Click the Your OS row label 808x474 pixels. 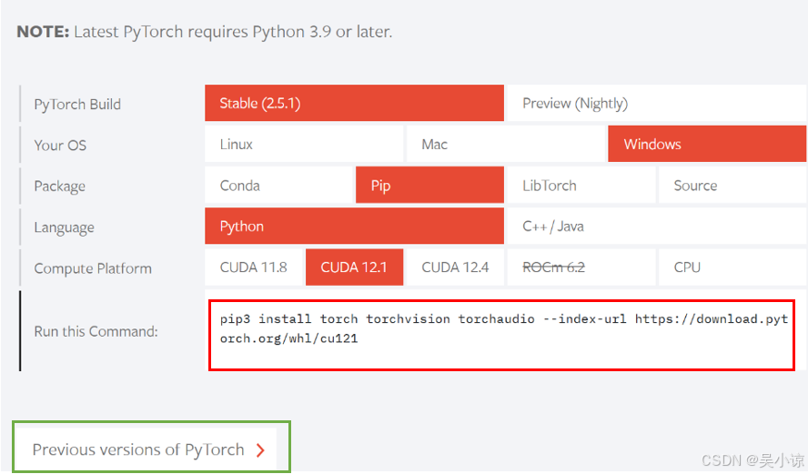(60, 146)
